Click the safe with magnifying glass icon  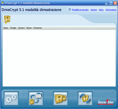6,20
